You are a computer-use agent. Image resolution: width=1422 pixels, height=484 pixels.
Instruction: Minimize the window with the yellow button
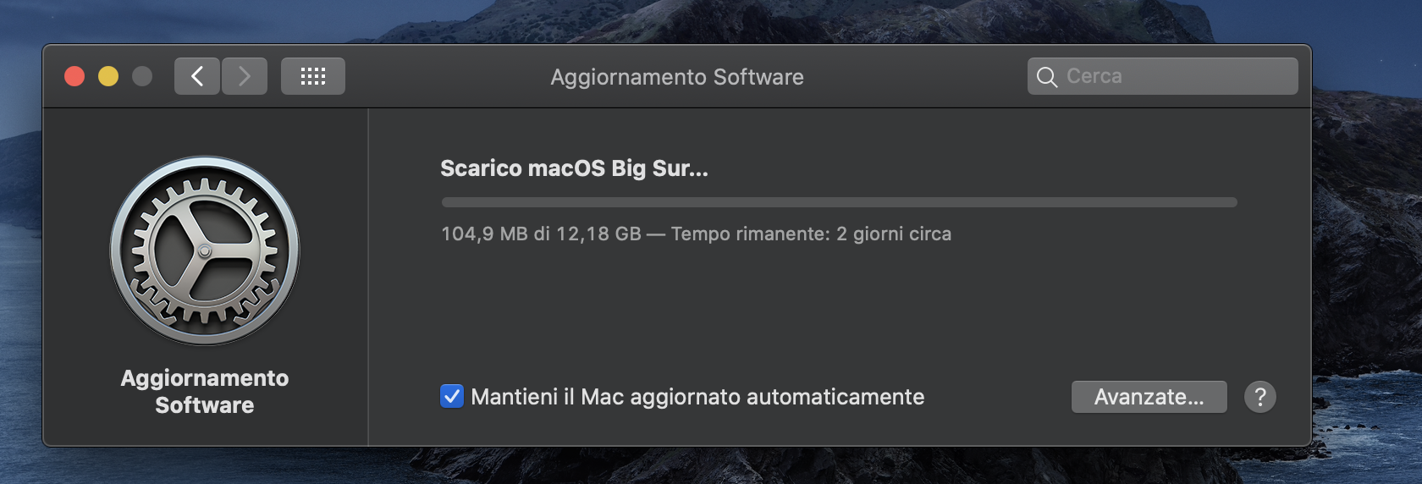pos(108,76)
